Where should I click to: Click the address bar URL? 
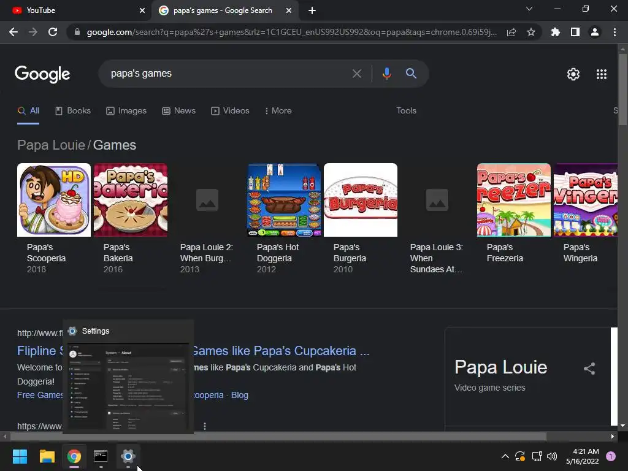[291, 32]
